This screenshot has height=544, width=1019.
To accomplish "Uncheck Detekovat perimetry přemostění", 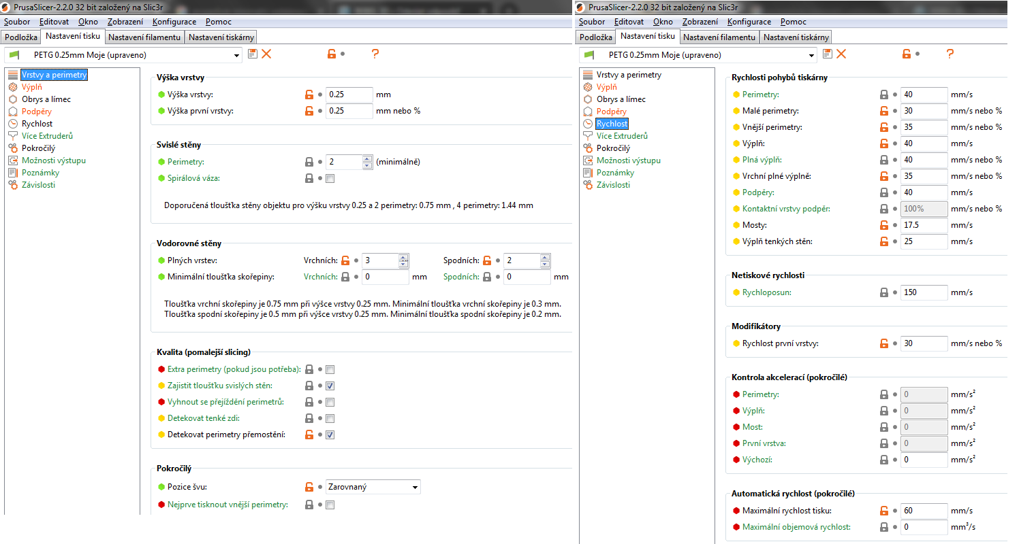I will [330, 435].
